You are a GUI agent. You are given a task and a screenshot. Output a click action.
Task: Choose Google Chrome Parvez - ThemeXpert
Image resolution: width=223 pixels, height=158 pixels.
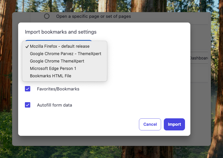tap(65, 54)
